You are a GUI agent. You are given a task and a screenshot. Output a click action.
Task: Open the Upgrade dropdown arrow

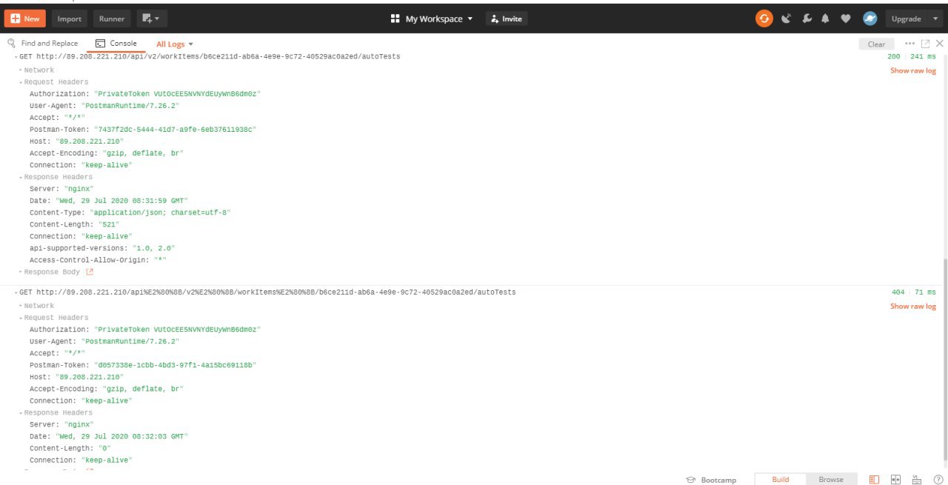click(x=935, y=19)
